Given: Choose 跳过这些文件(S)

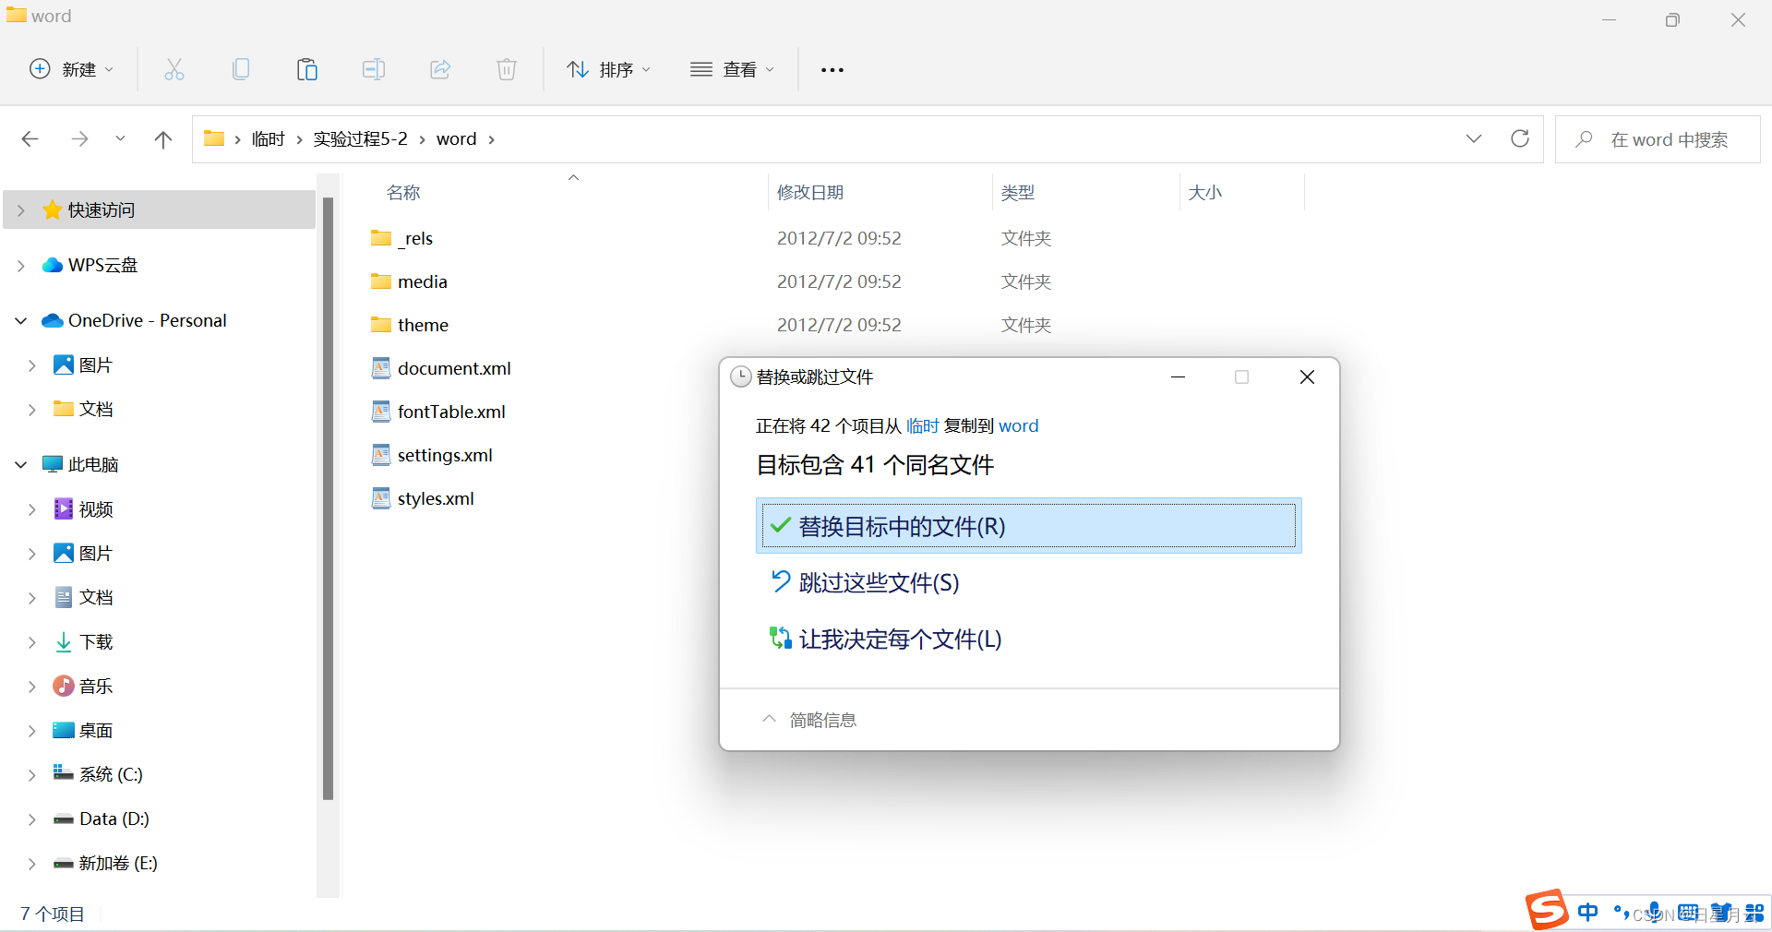Looking at the screenshot, I should click(1029, 582).
